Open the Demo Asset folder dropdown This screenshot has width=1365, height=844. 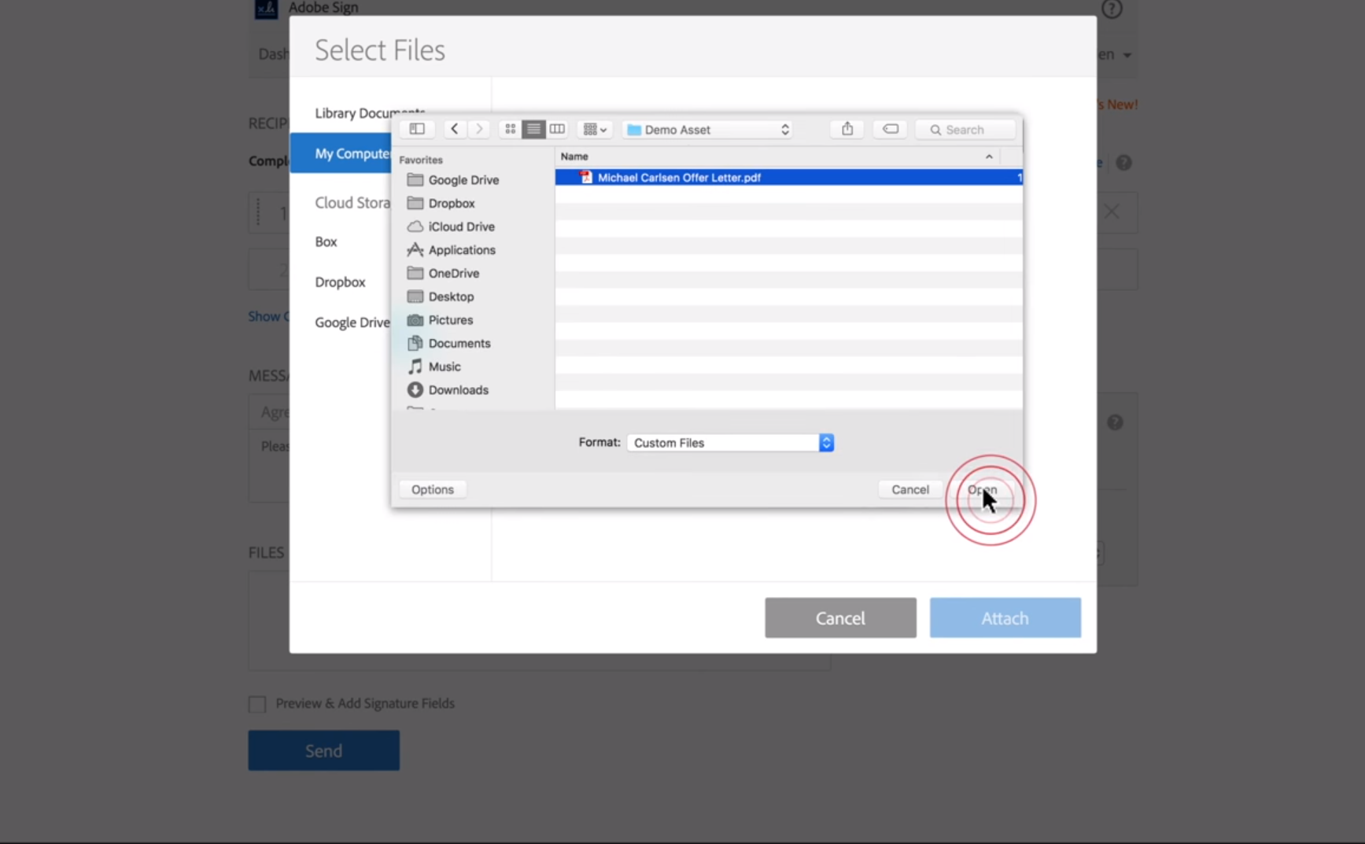tap(708, 130)
